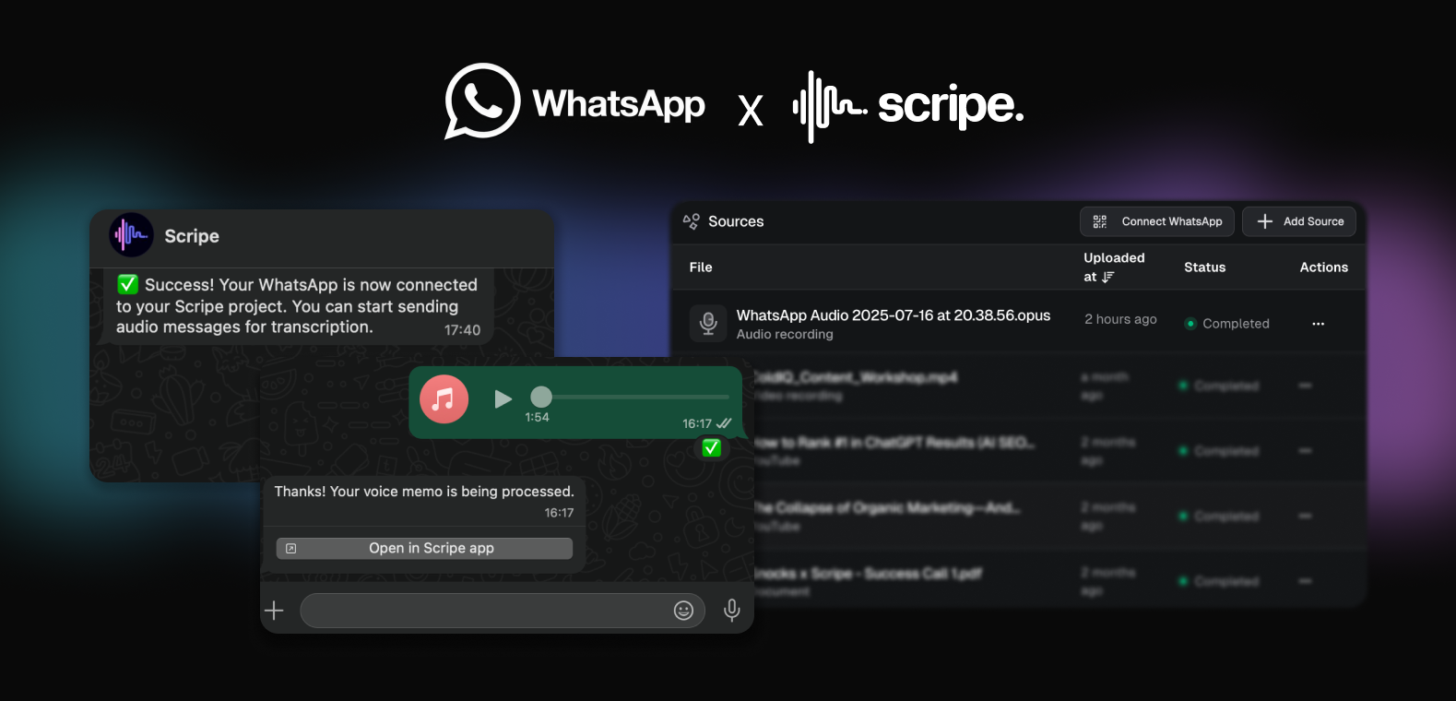Play the 1:54 voice message
Image resolution: width=1456 pixels, height=701 pixels.
503,398
